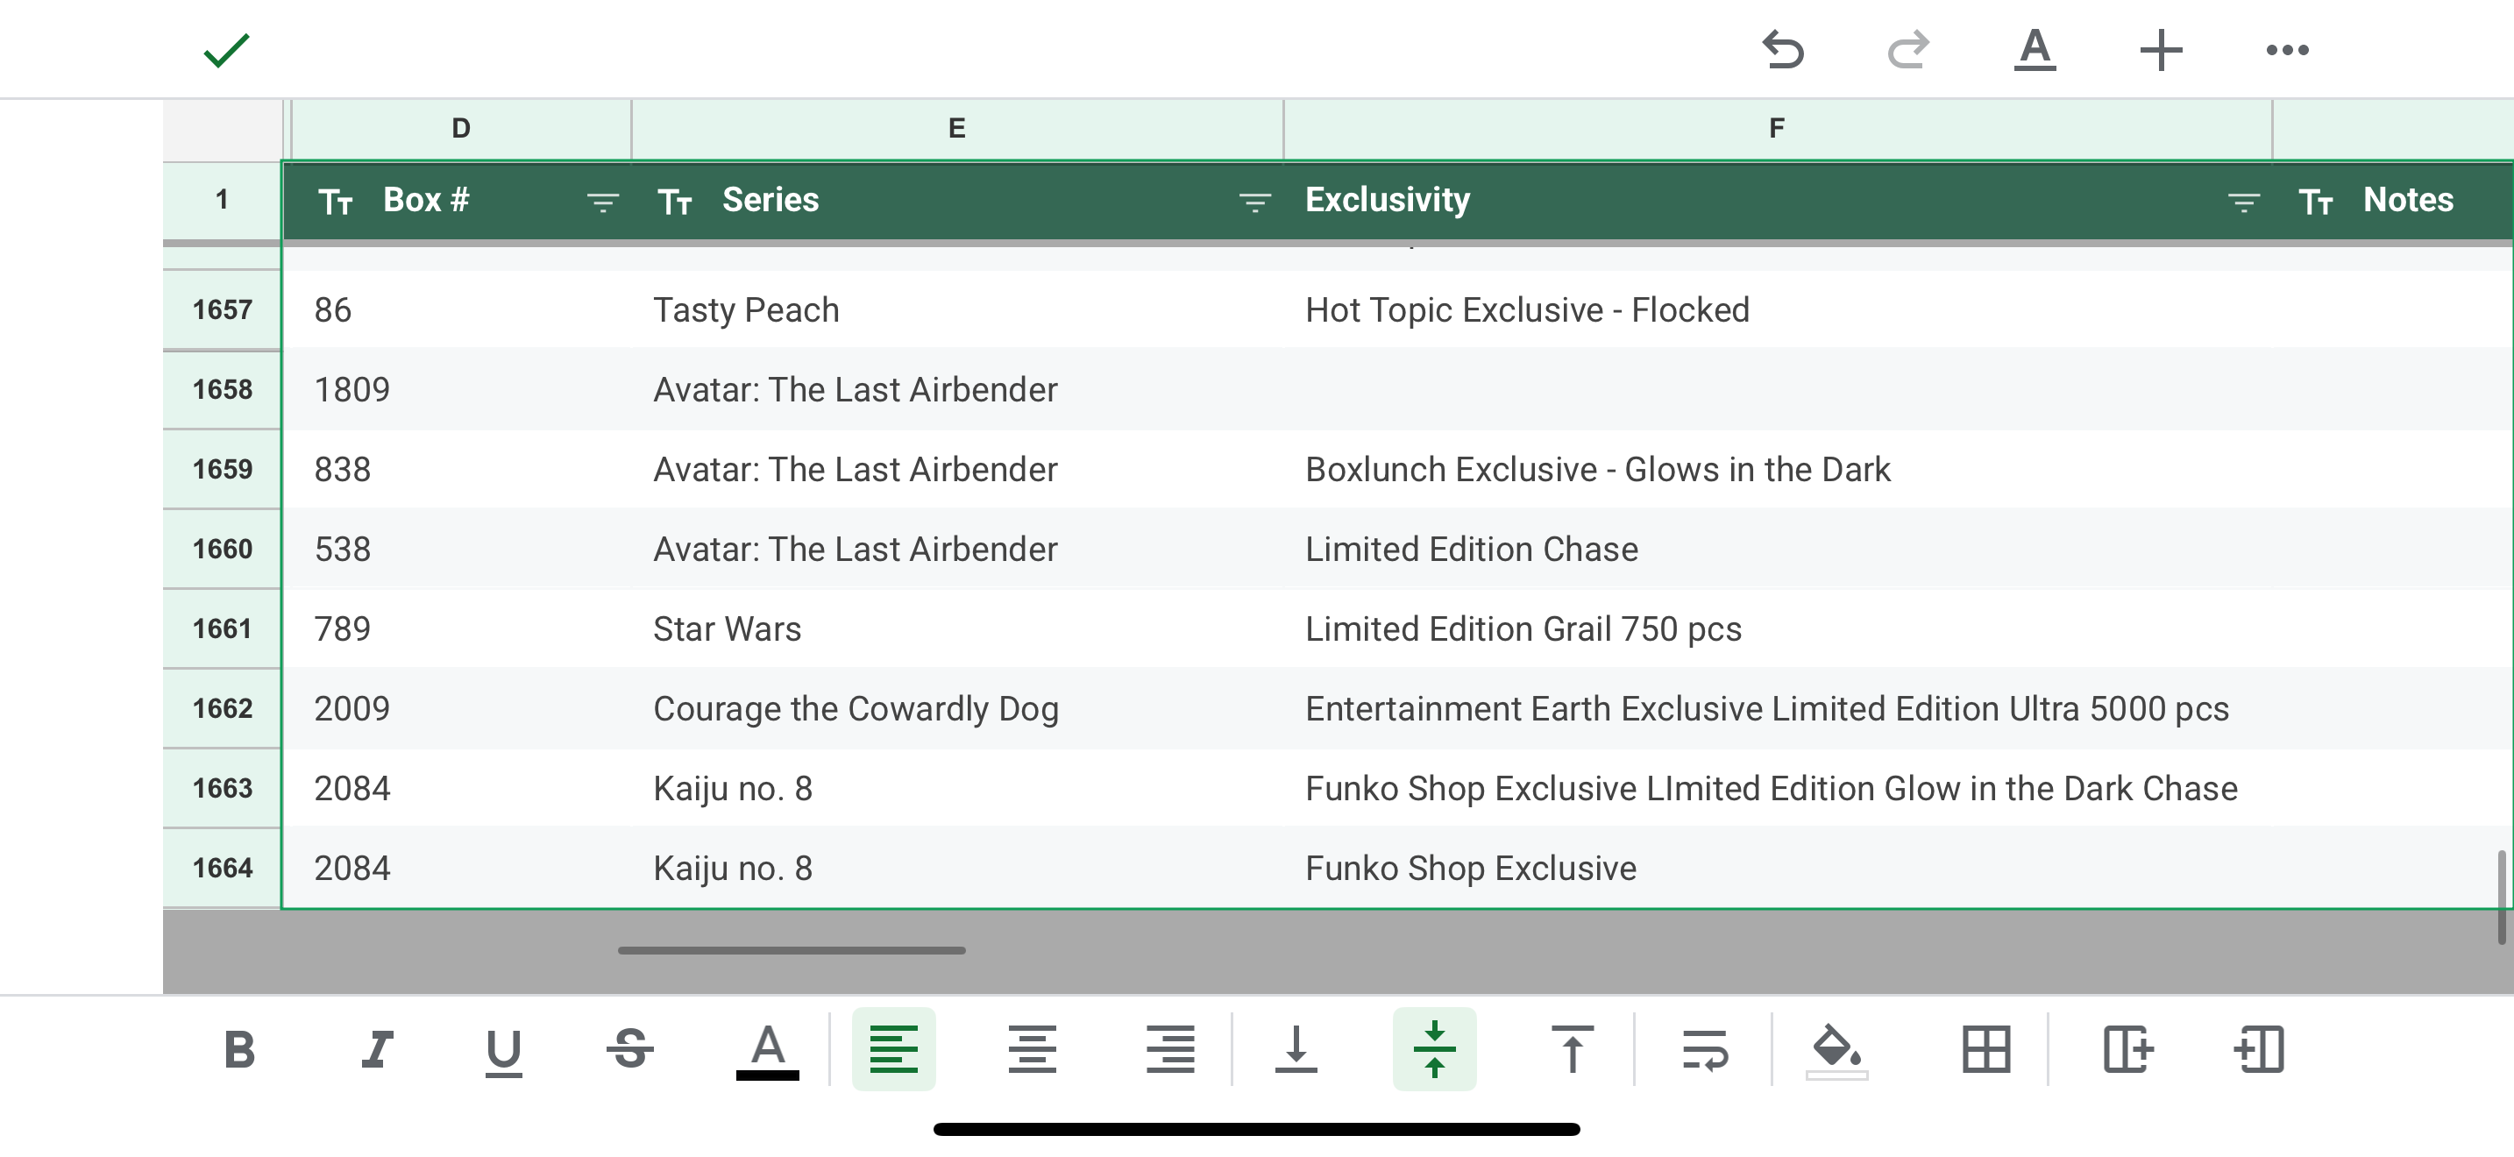Choose the text color option

coord(767,1052)
